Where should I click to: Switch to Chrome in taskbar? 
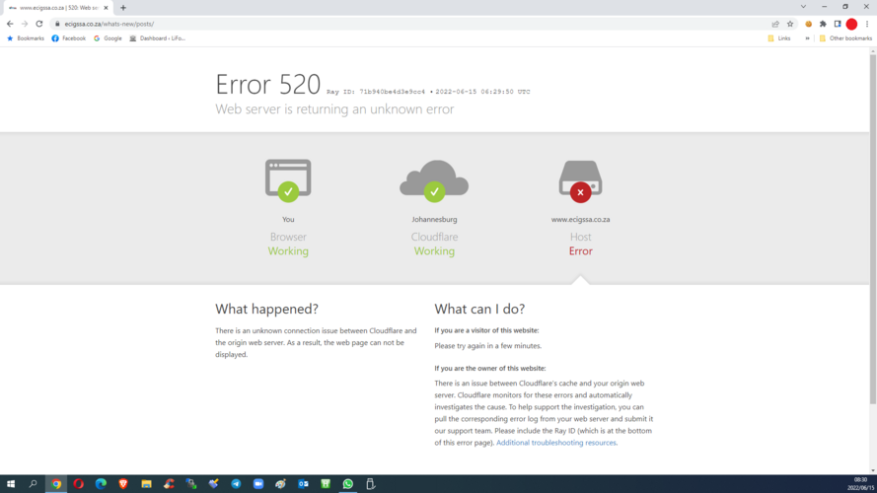click(56, 484)
